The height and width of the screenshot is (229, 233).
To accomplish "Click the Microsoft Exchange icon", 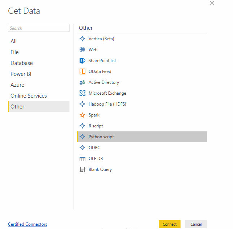I will pos(82,93).
